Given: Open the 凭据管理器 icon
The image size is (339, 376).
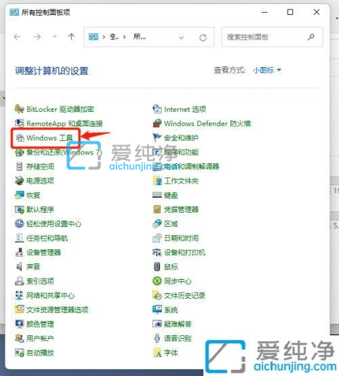Looking at the screenshot, I should click(157, 209).
